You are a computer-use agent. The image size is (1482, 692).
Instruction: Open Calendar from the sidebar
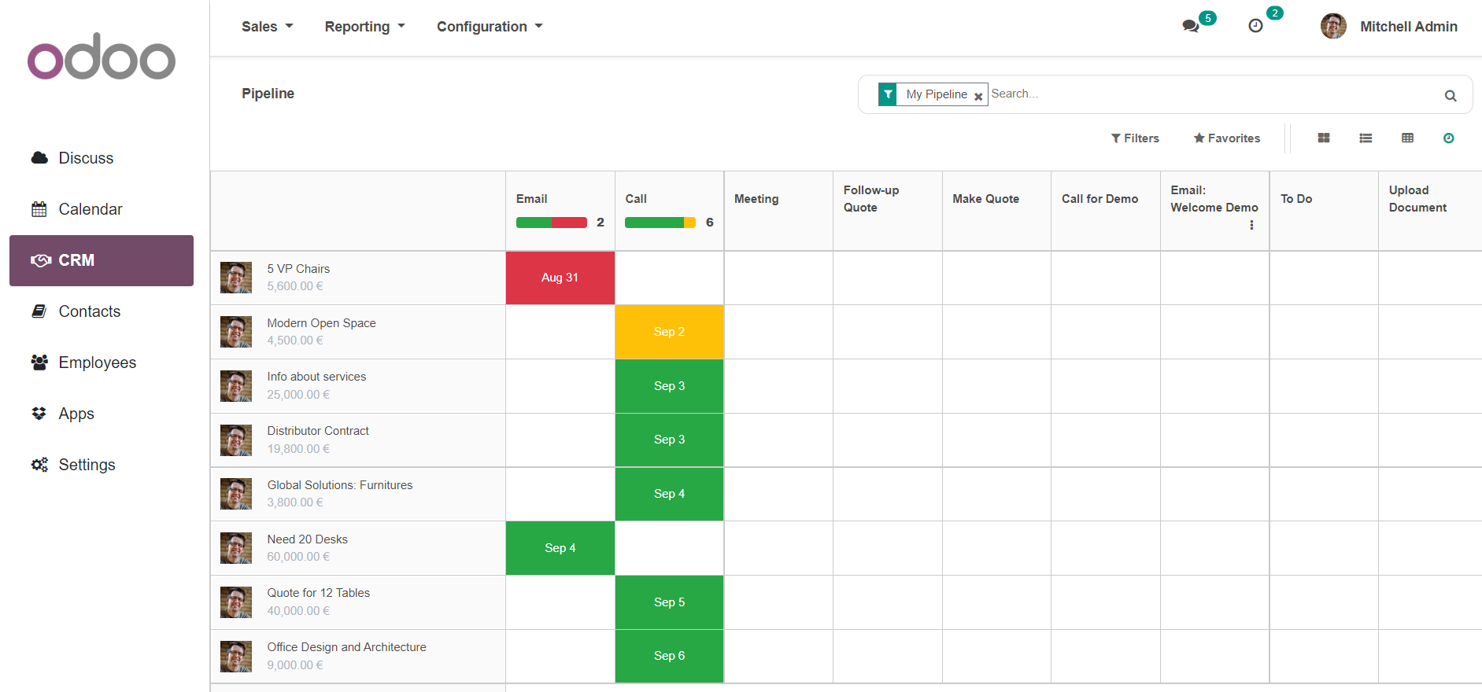click(91, 209)
